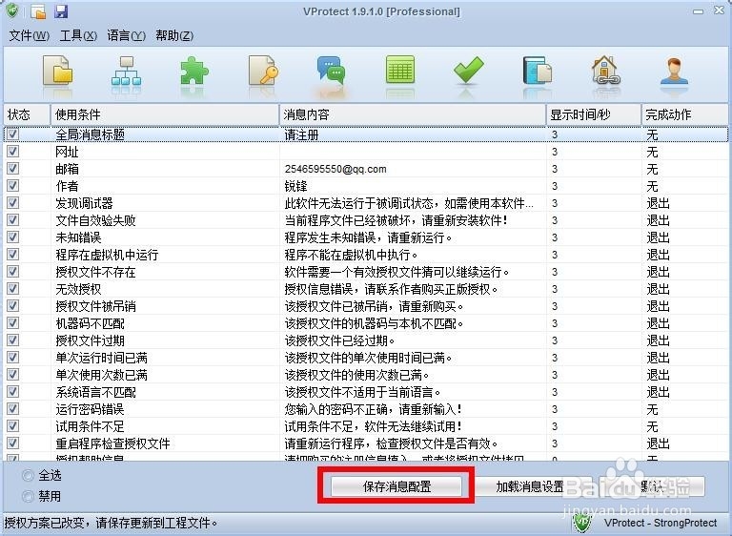The height and width of the screenshot is (536, 732).
Task: Toggle checkbox for 无效授权 row
Action: click(13, 289)
